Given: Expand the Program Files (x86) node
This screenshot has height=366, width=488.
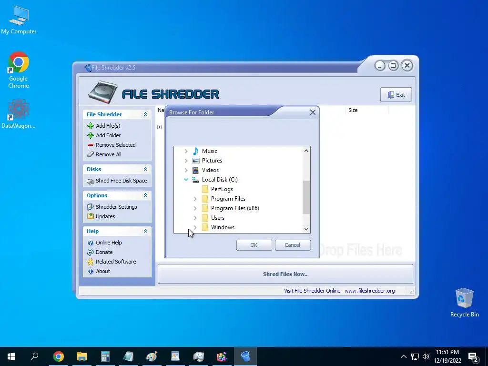Looking at the screenshot, I should coord(195,208).
